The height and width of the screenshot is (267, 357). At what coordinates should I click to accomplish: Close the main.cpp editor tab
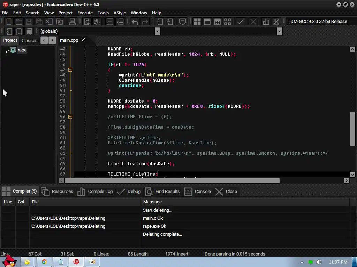tap(83, 40)
